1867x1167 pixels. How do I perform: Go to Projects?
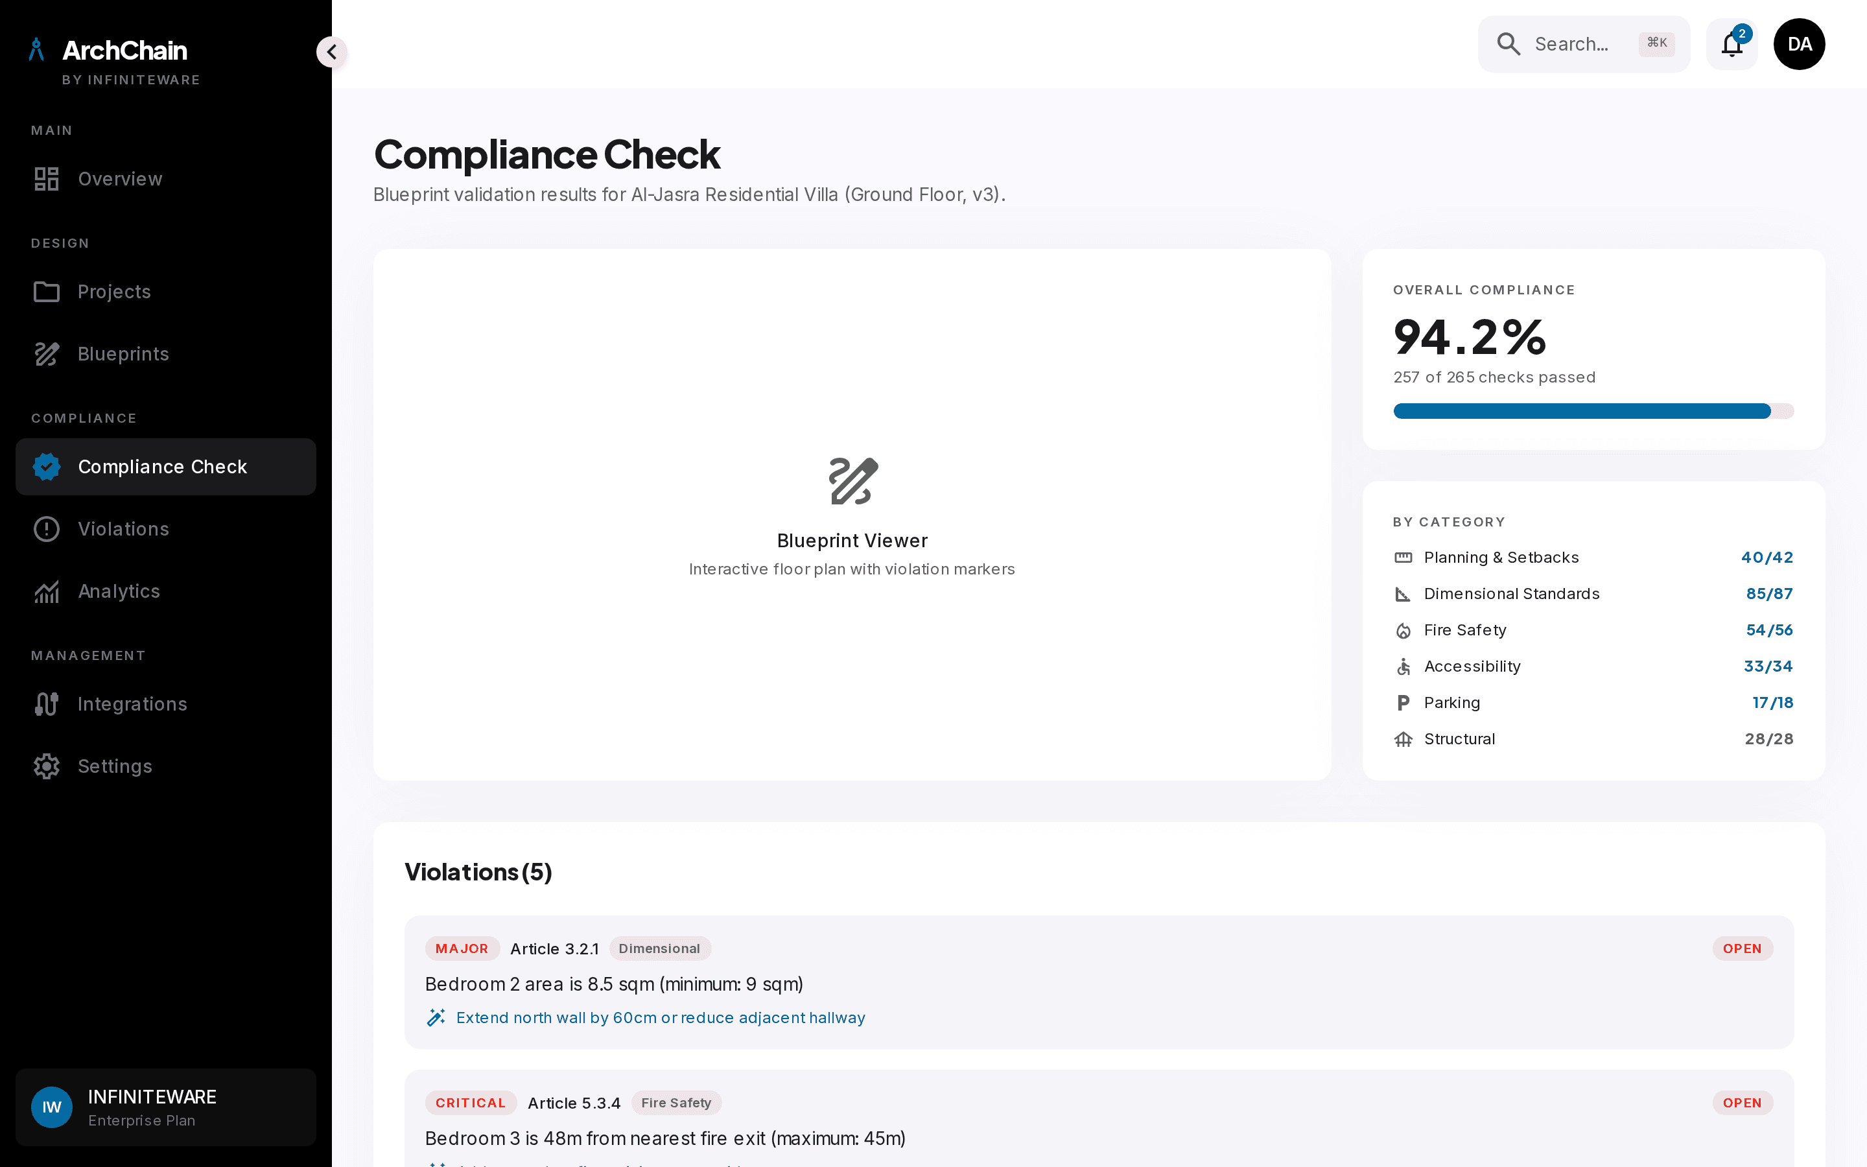click(166, 292)
